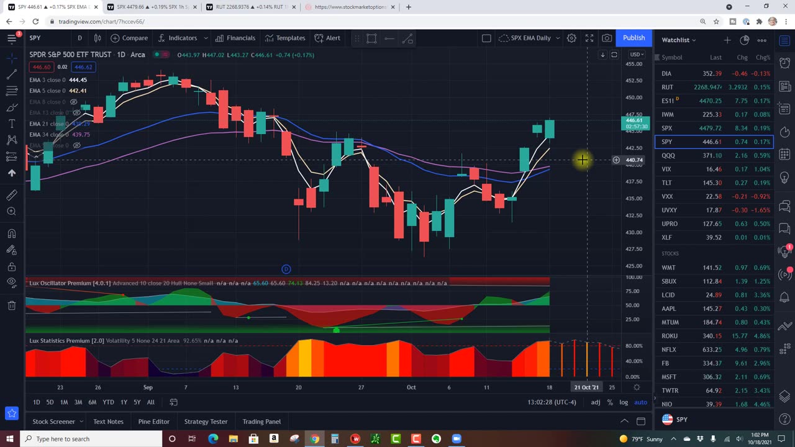This screenshot has height=447, width=795.
Task: Open indicator Templates
Action: click(x=285, y=38)
